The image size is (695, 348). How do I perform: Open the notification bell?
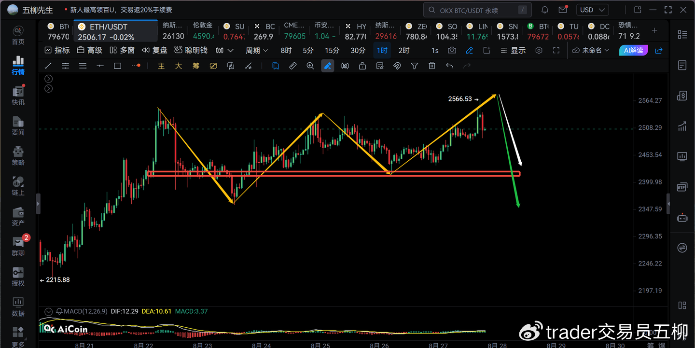tap(545, 10)
